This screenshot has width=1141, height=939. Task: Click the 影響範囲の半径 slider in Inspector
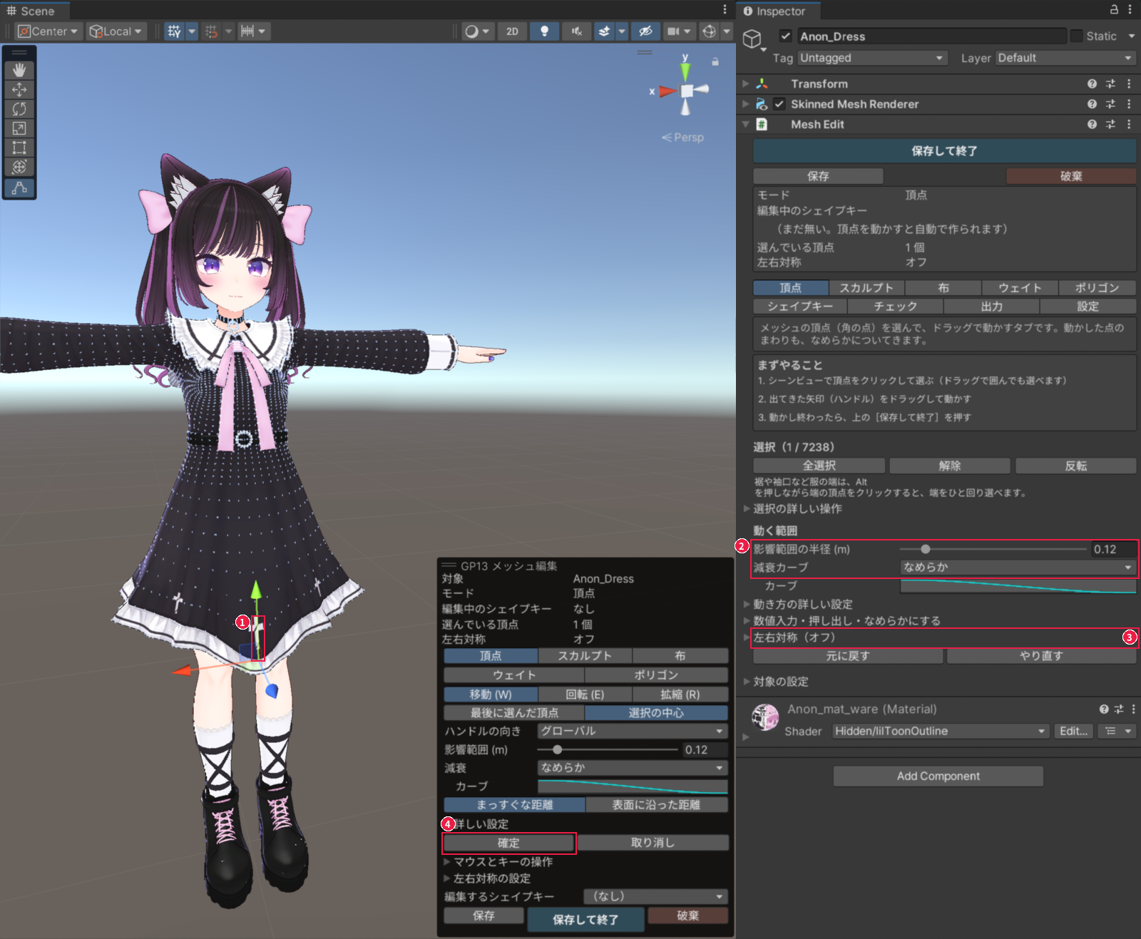[993, 549]
